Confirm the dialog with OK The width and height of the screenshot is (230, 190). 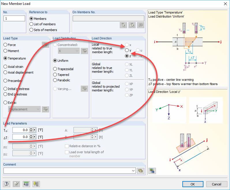pos(193,184)
